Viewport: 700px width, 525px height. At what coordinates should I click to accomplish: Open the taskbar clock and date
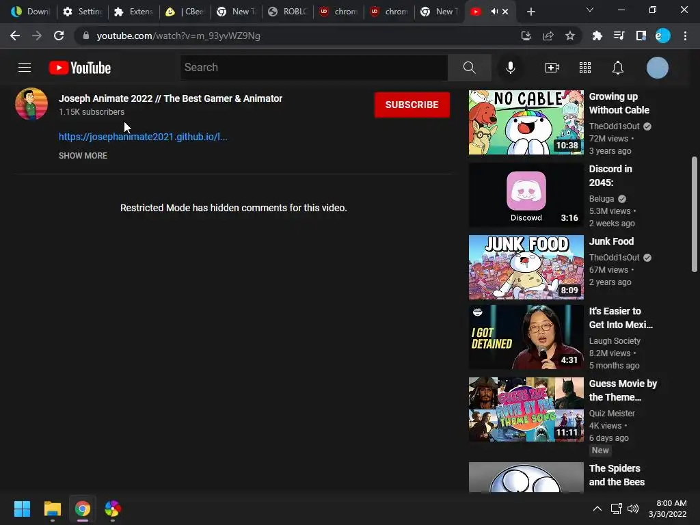coord(668,509)
